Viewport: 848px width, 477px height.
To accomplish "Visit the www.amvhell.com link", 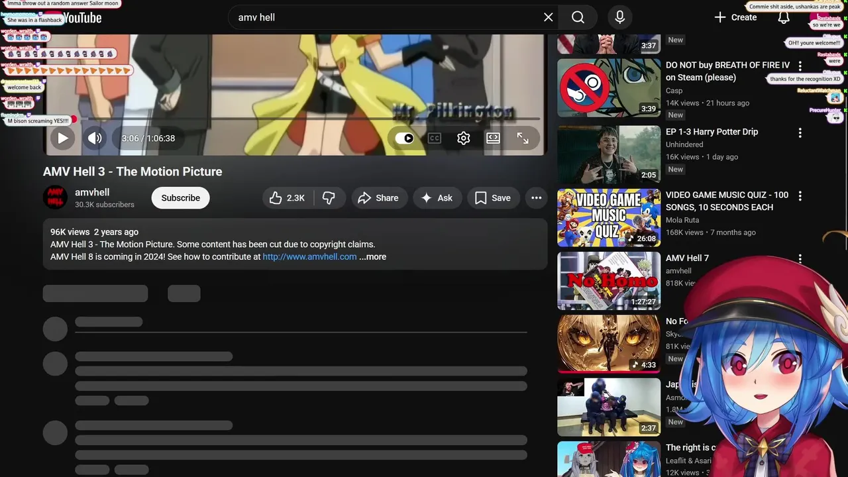I will tap(309, 257).
